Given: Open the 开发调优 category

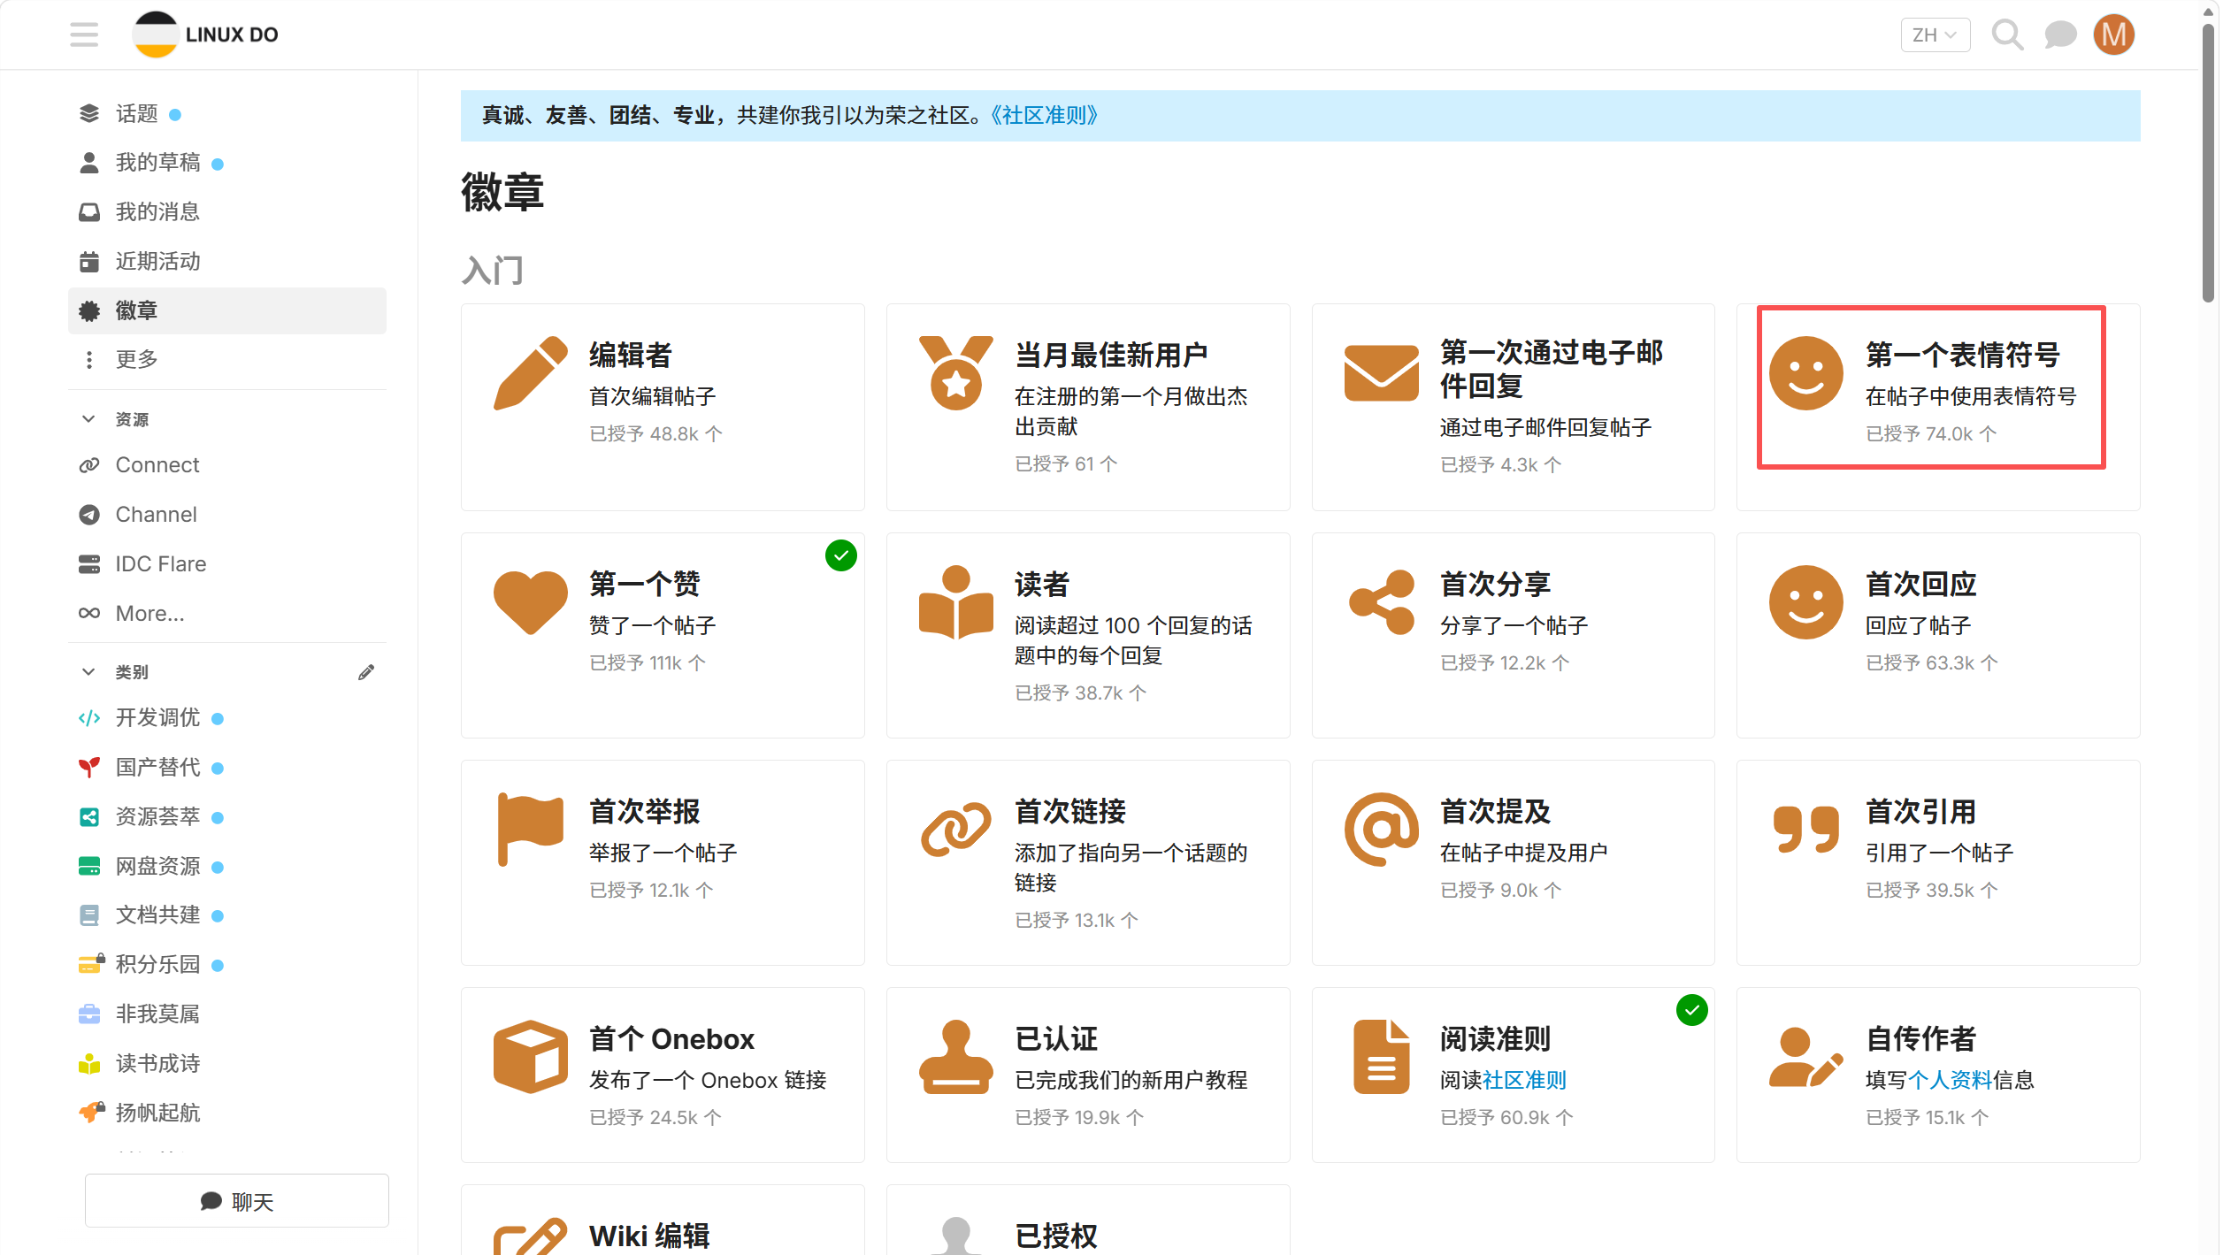Looking at the screenshot, I should (226, 717).
